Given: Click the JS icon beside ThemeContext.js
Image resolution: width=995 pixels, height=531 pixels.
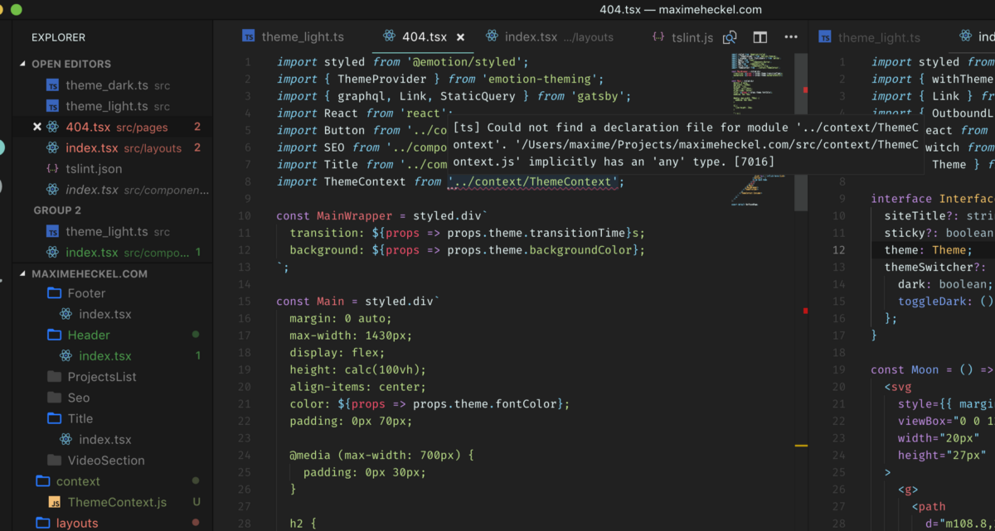Looking at the screenshot, I should click(54, 502).
